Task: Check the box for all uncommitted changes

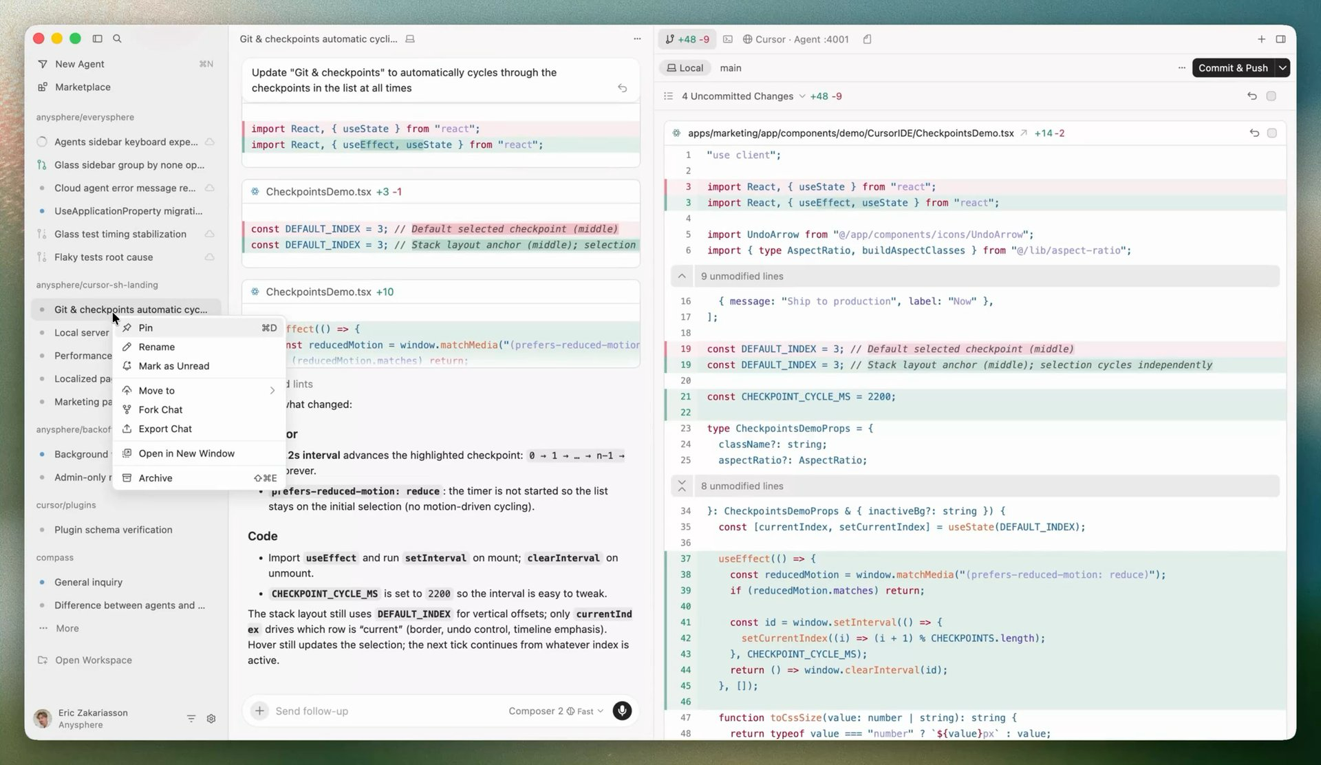Action: [1271, 96]
